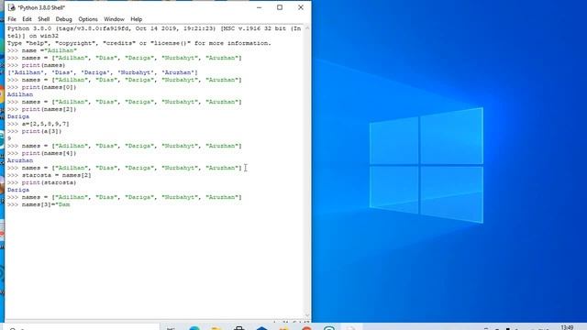
Task: Click the print(a[3]) statement
Action: 41,131
